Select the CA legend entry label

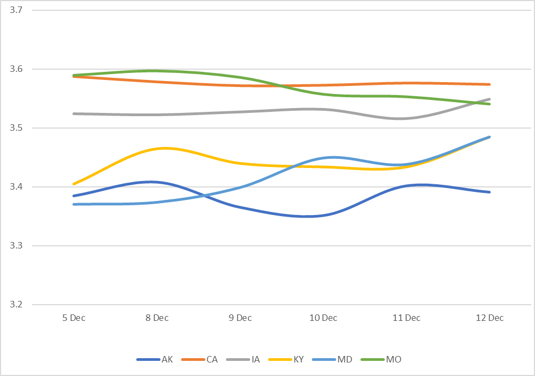tap(212, 360)
